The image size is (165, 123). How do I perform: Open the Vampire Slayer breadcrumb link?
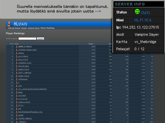[34, 28]
